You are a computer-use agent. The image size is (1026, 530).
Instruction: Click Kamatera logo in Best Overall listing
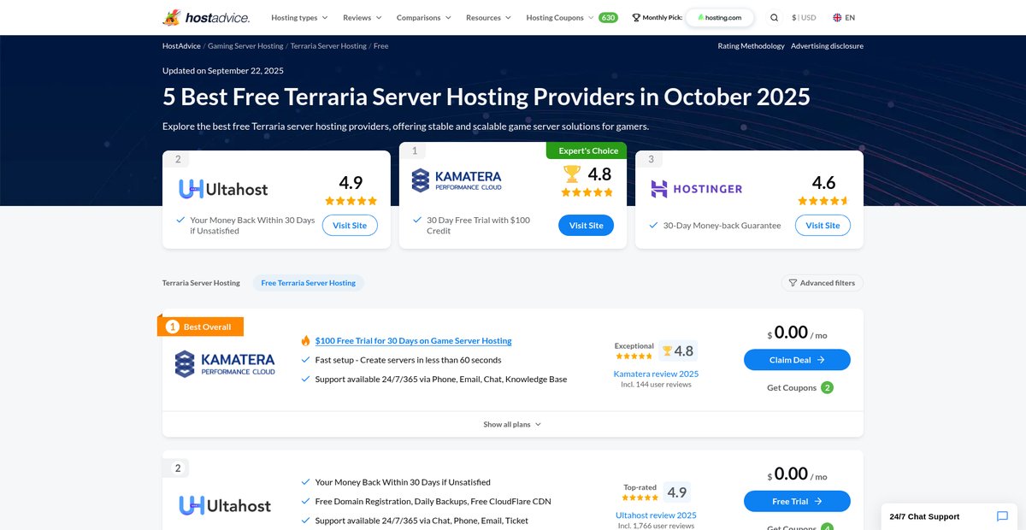(225, 363)
